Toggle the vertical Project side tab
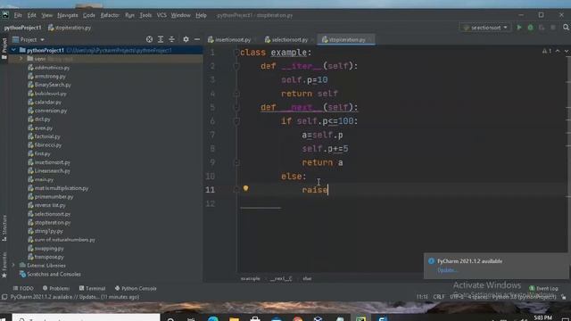The image size is (571, 321). coord(4,48)
